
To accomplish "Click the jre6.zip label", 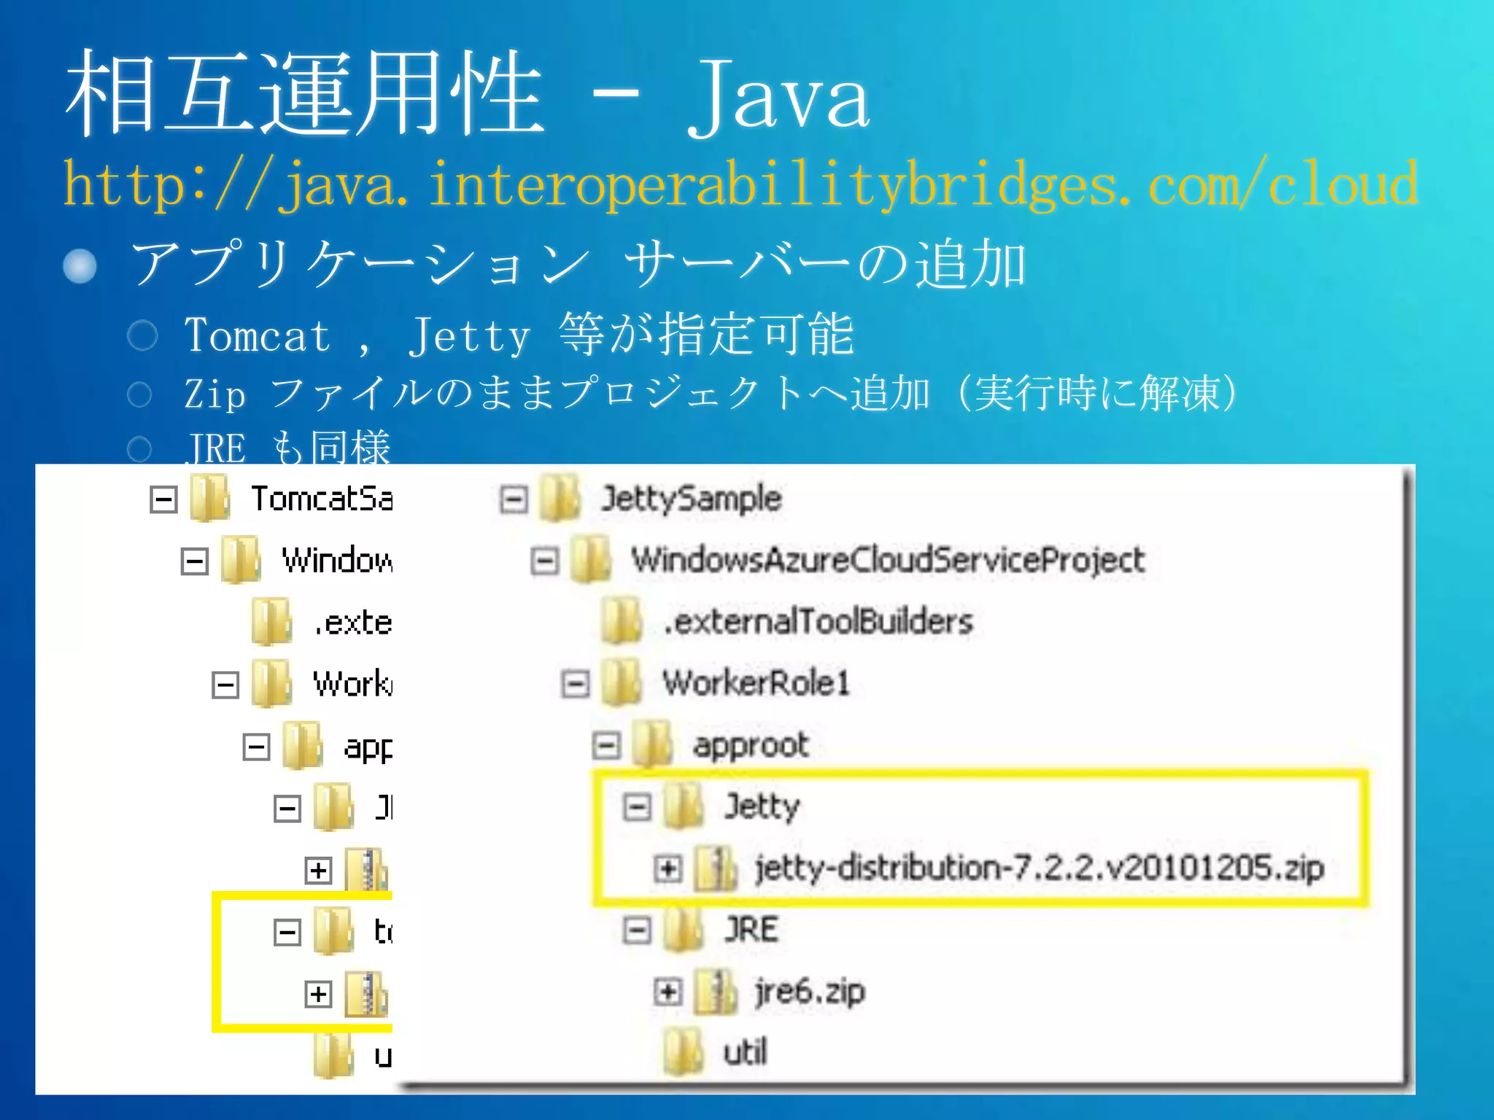I will (x=810, y=992).
